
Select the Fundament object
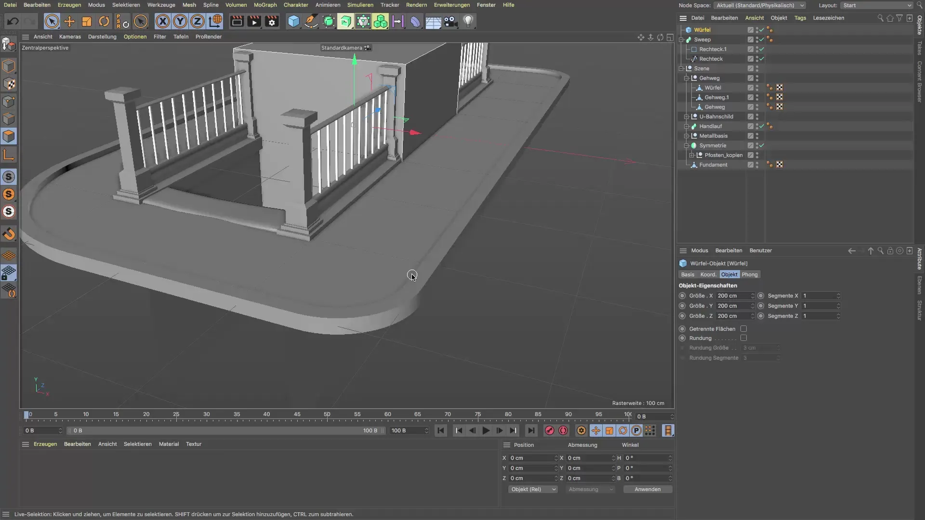pyautogui.click(x=713, y=165)
